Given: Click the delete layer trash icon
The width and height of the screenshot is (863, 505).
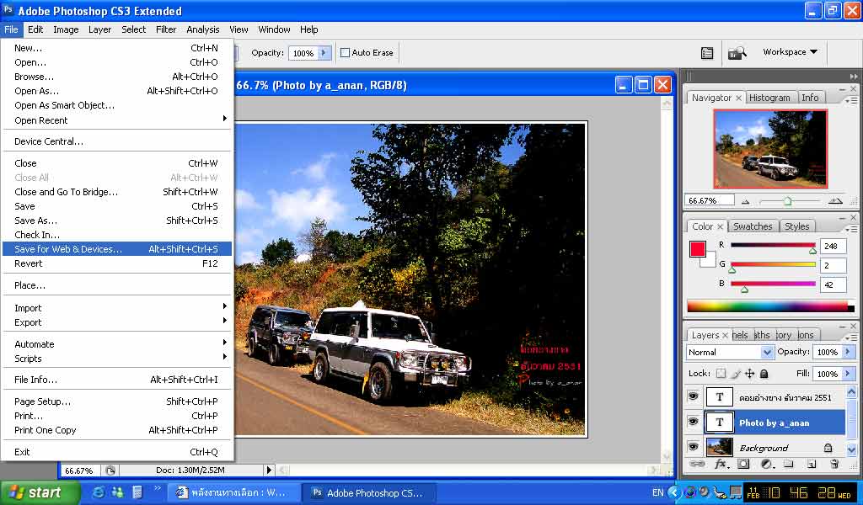Looking at the screenshot, I should pos(834,464).
